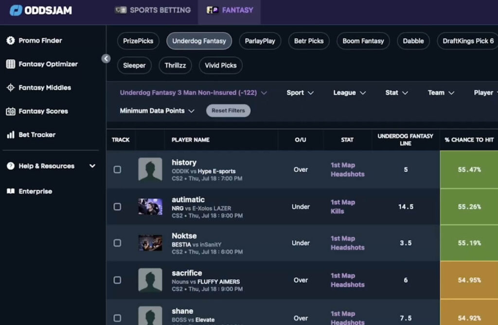Switch to the Sports Betting tab
498x325 pixels.
click(x=153, y=10)
